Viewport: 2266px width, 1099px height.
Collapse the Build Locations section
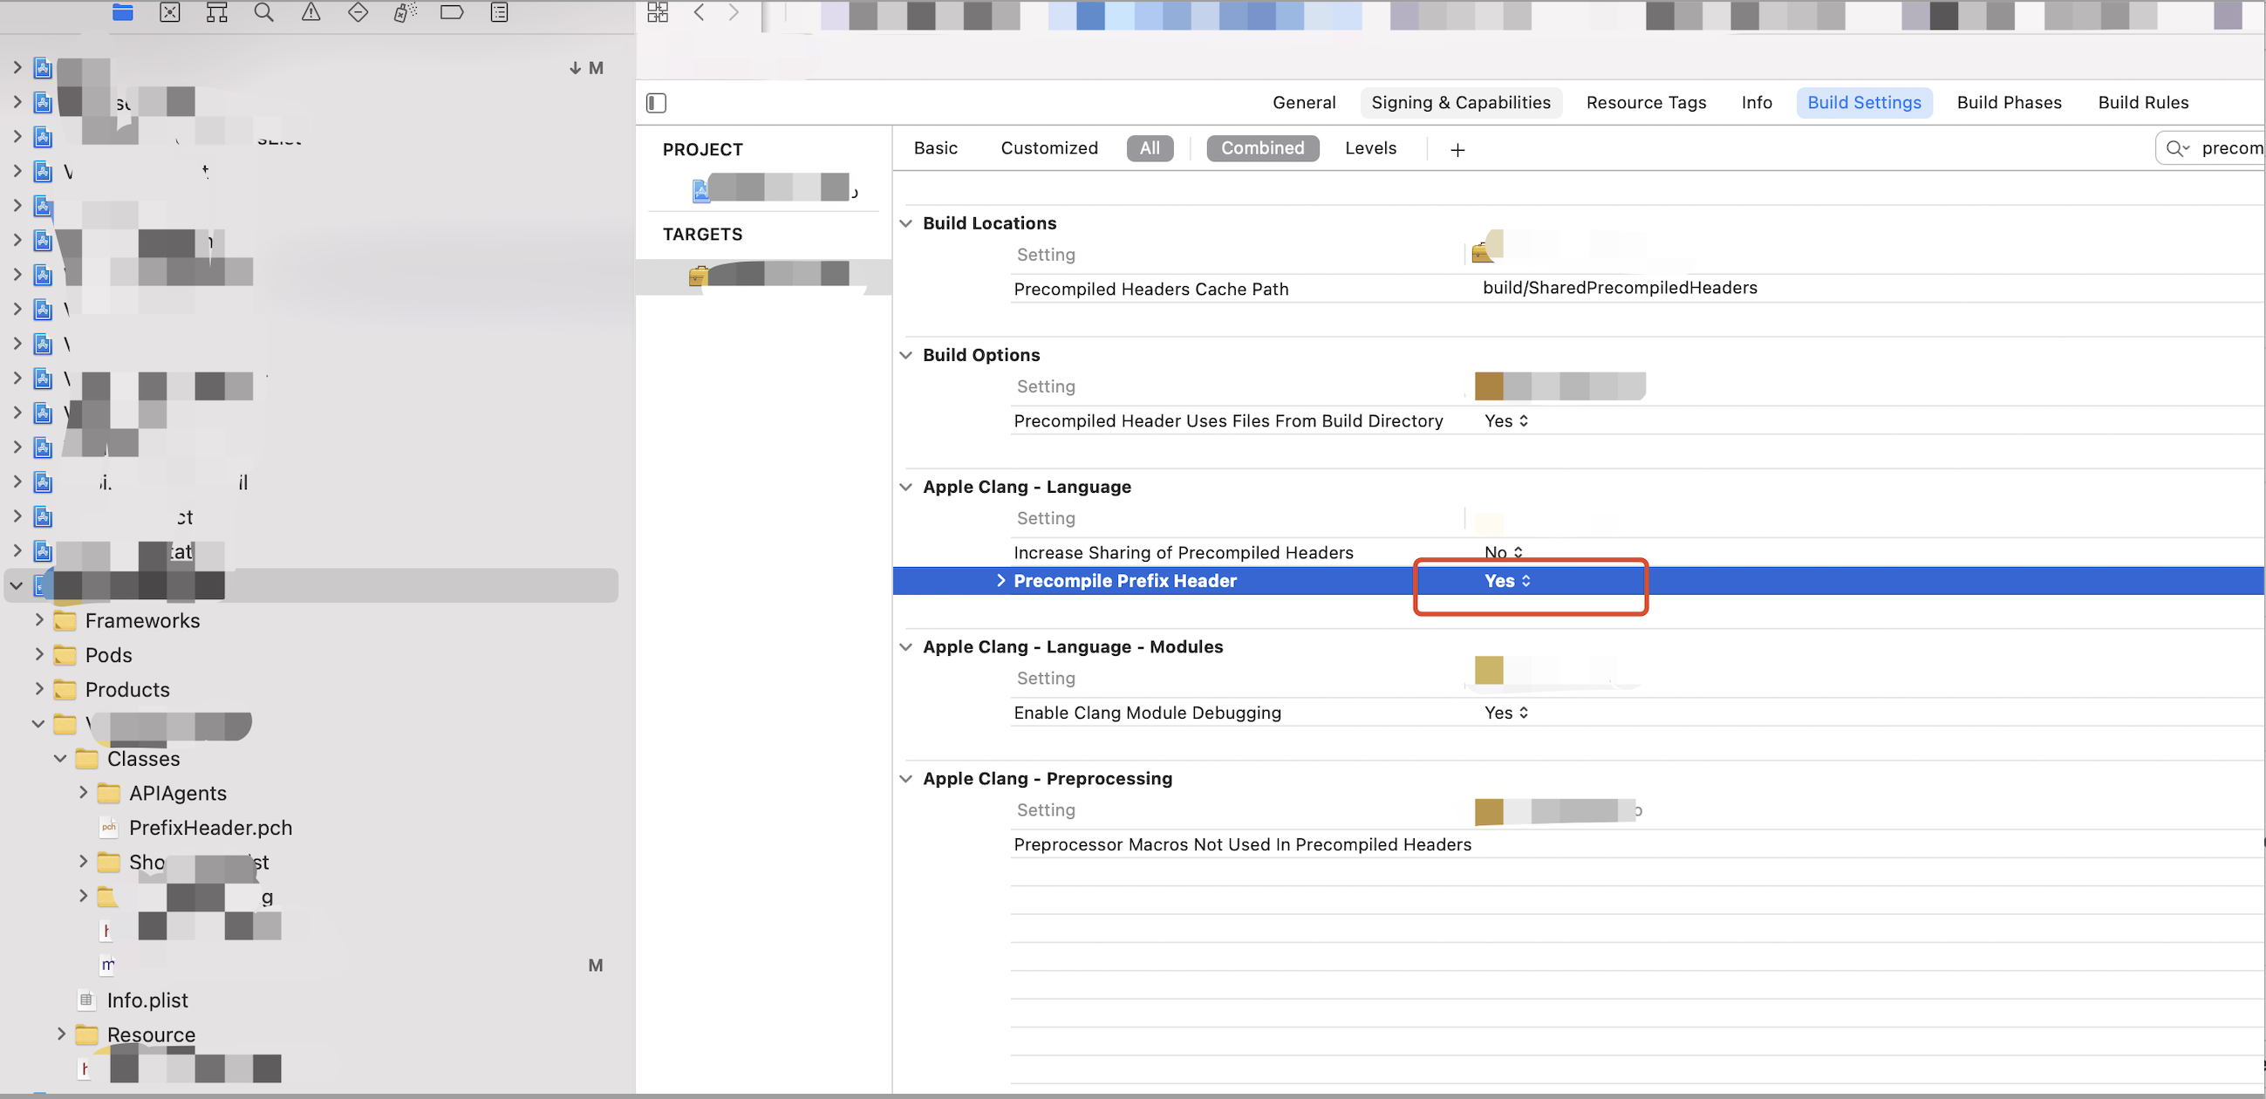coord(906,222)
